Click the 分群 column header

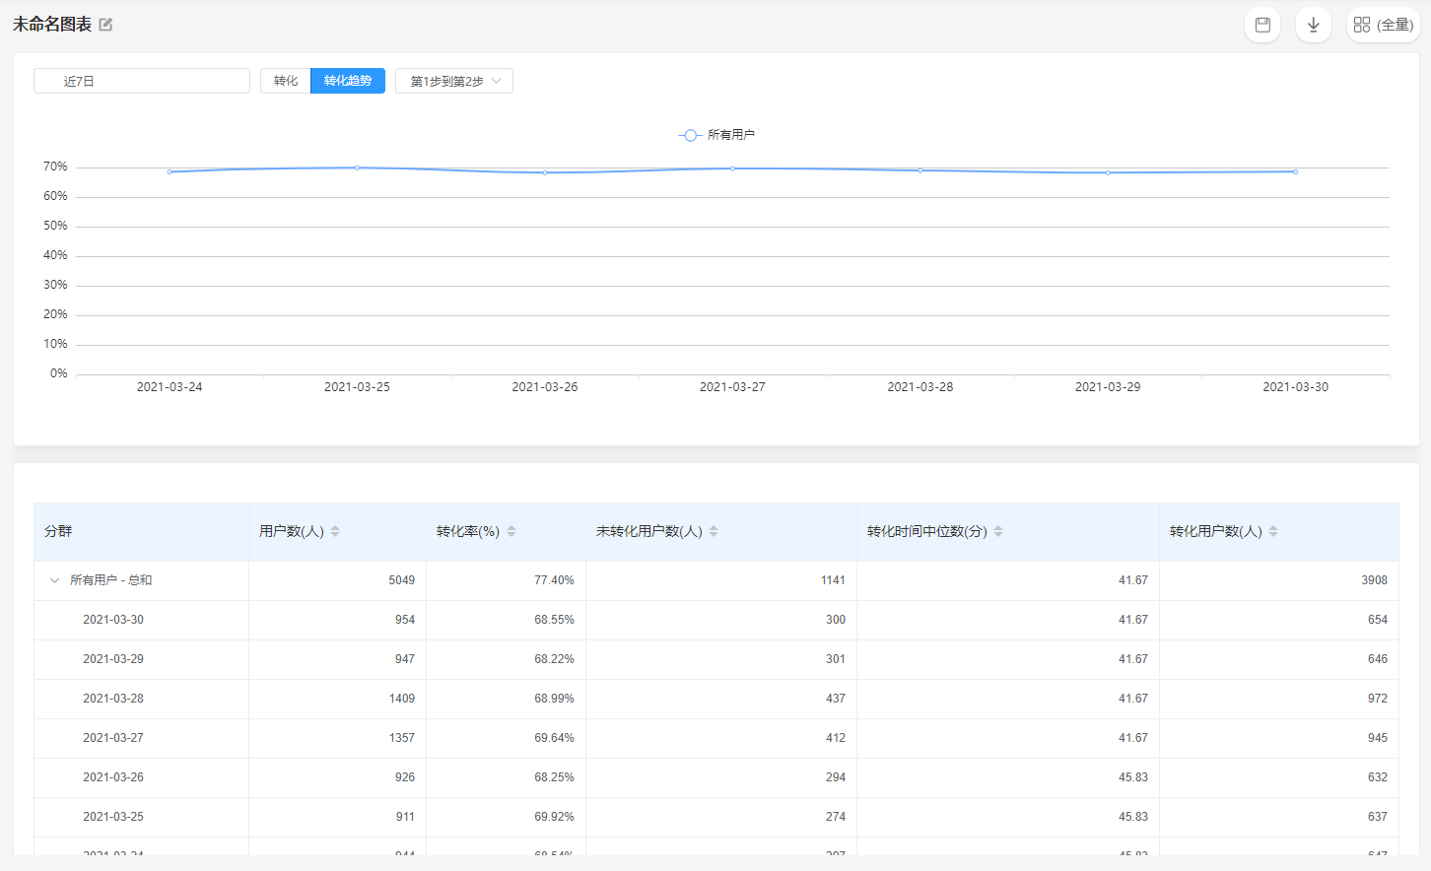tap(58, 531)
